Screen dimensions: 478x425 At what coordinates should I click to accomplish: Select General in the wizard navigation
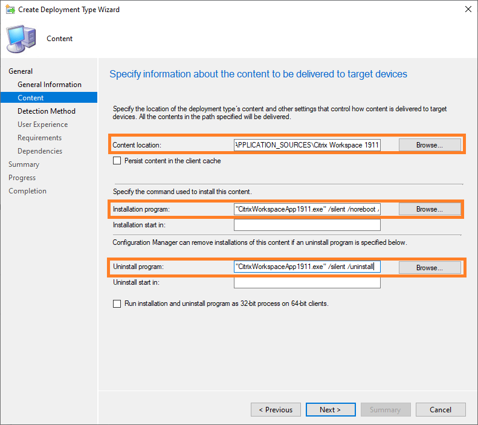click(x=21, y=71)
